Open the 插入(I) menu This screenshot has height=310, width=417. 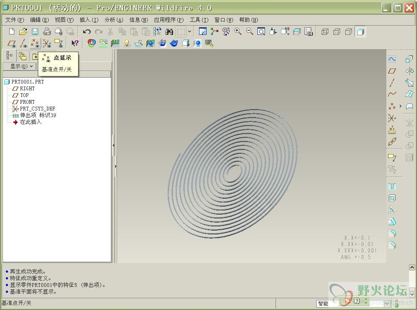(89, 20)
